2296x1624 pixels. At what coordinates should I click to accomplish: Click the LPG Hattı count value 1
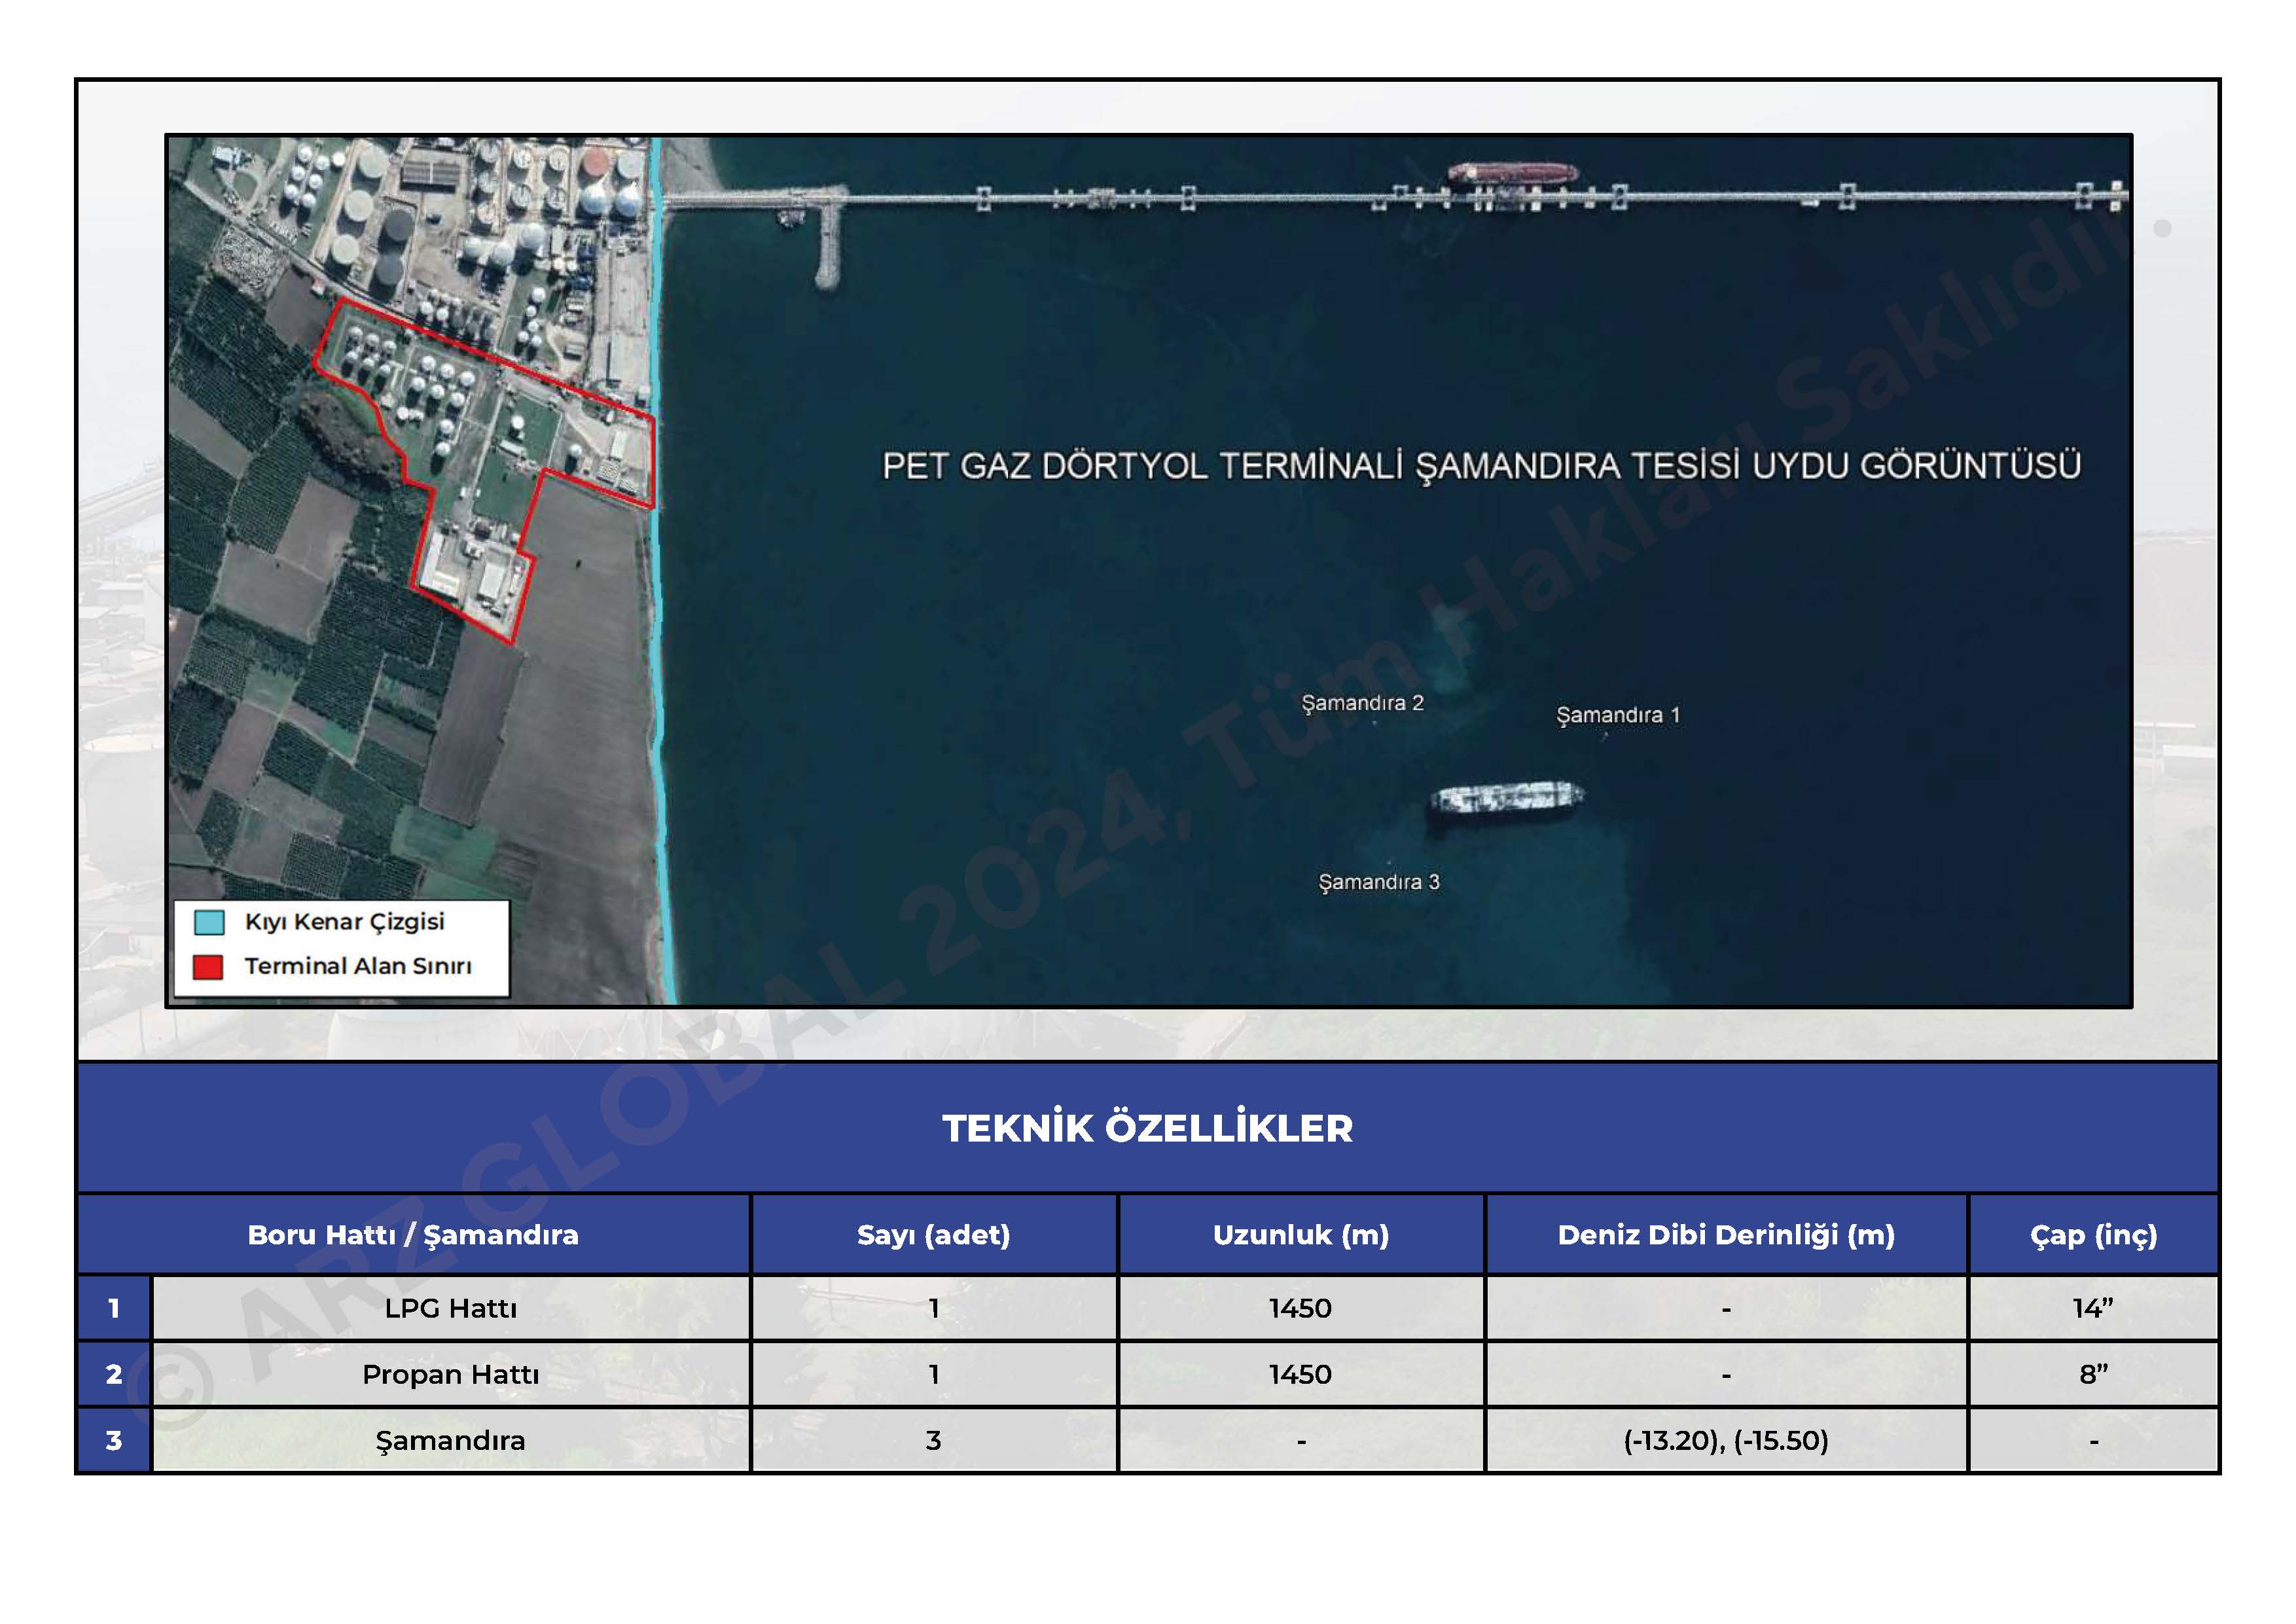pos(934,1308)
